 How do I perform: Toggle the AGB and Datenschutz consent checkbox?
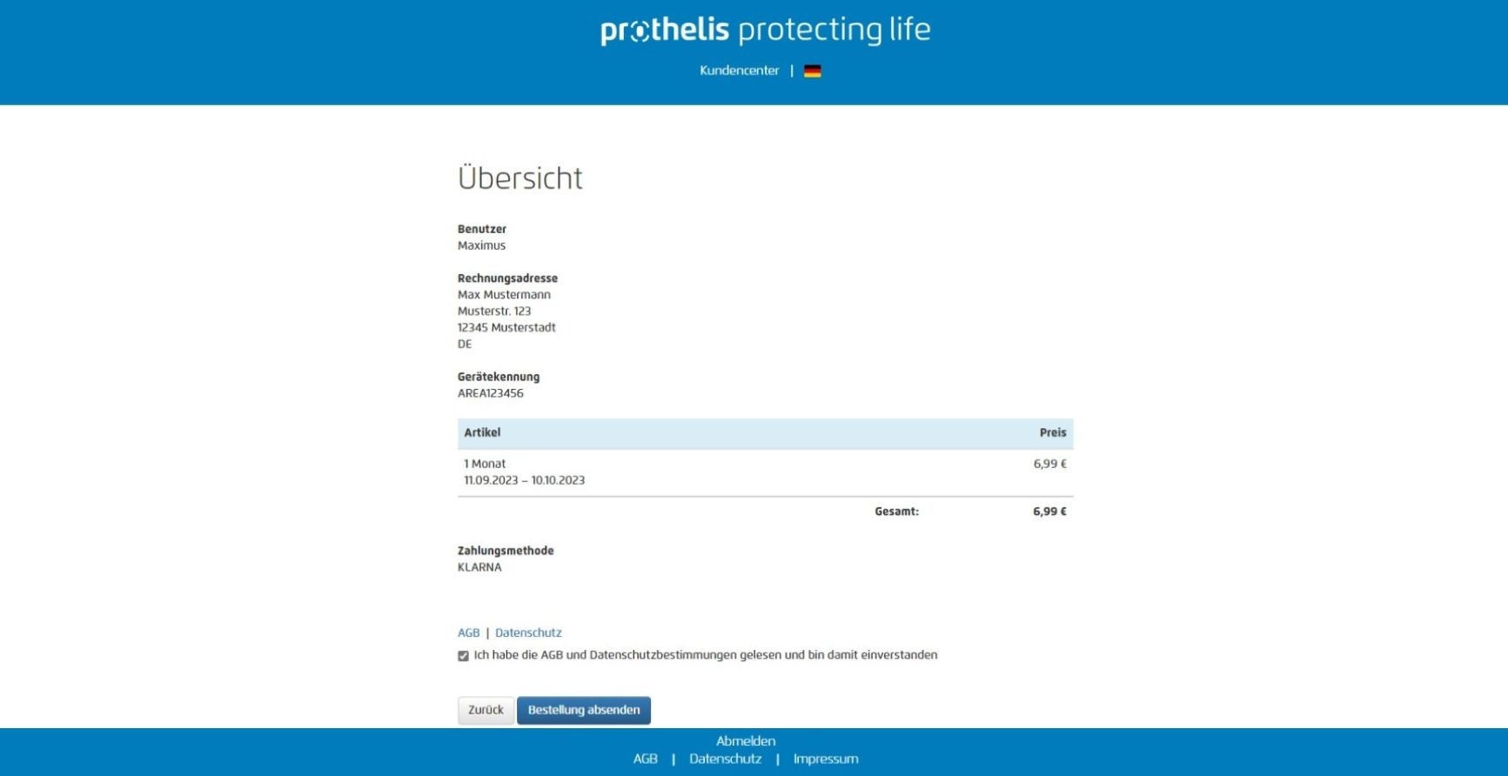pos(463,656)
